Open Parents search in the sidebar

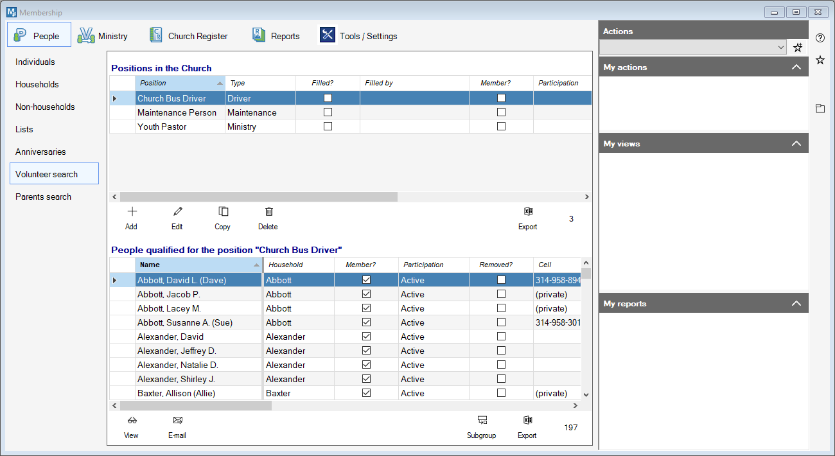coord(43,197)
